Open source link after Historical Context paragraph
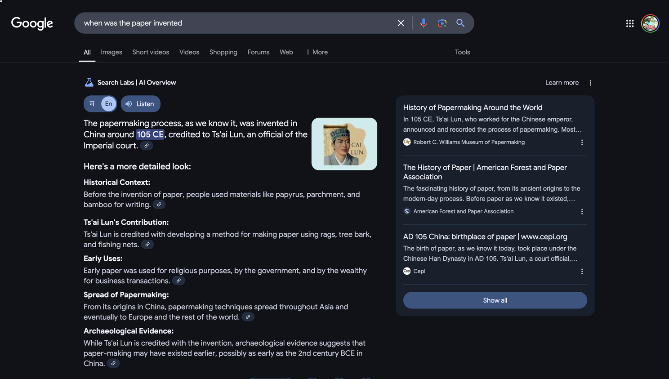This screenshot has height=379, width=669. [x=159, y=205]
